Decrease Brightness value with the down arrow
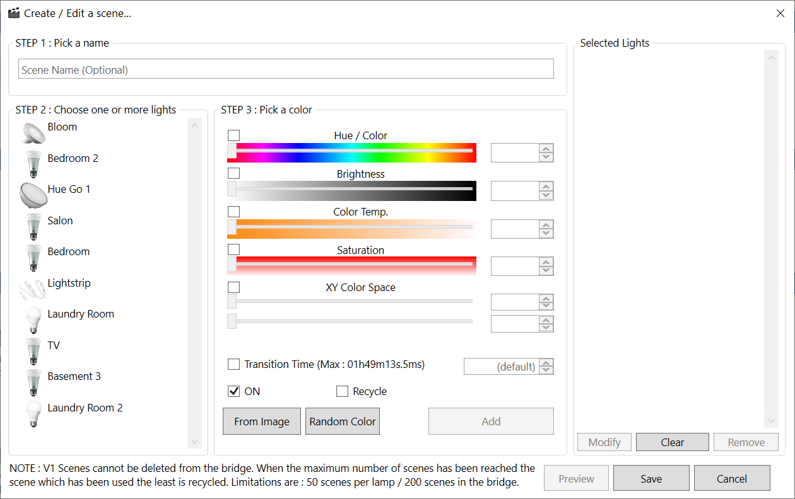Image resolution: width=795 pixels, height=499 pixels. click(x=546, y=195)
